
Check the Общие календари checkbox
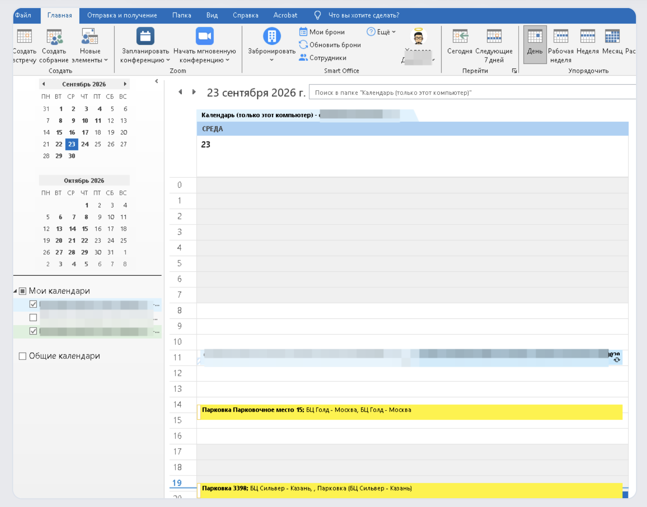point(22,356)
